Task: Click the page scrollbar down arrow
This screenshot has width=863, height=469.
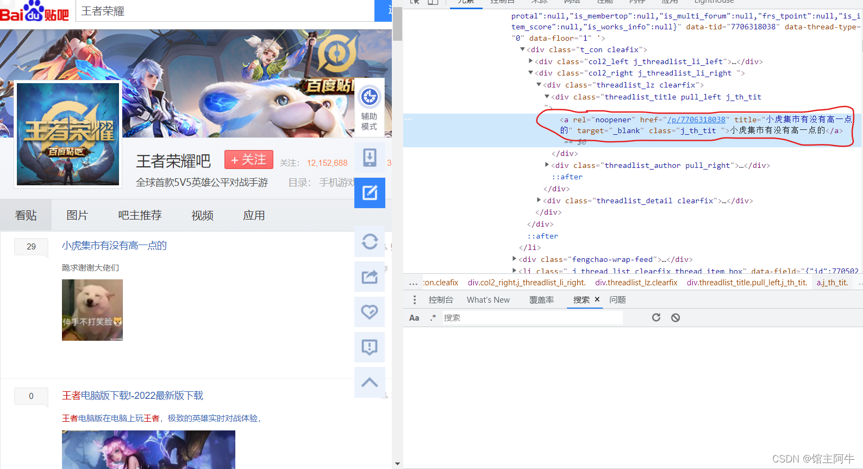Action: (397, 464)
